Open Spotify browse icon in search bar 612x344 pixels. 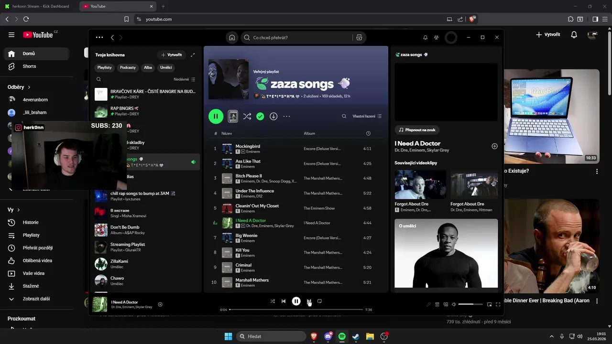(x=359, y=37)
